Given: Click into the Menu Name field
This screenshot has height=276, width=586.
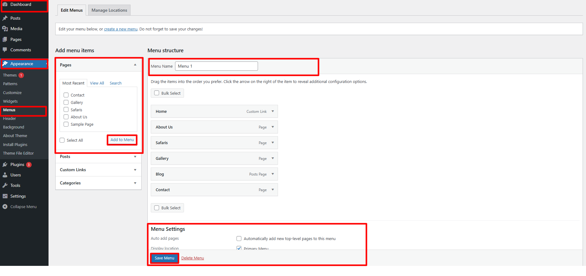Looking at the screenshot, I should (x=217, y=66).
